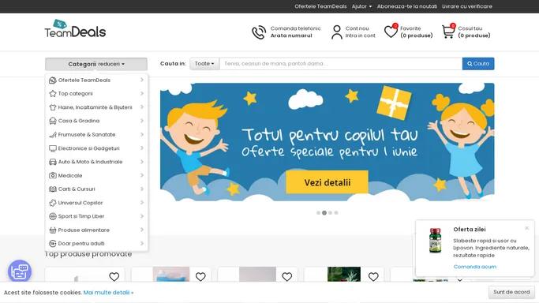The height and width of the screenshot is (303, 539).
Task: Click the Frumusete & Sanatate icon
Action: tap(53, 135)
